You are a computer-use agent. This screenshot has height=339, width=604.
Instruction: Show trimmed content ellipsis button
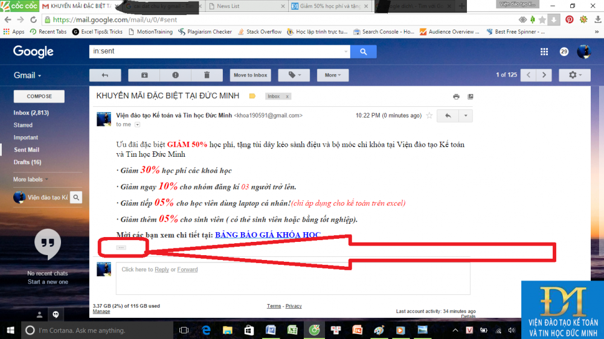(121, 247)
